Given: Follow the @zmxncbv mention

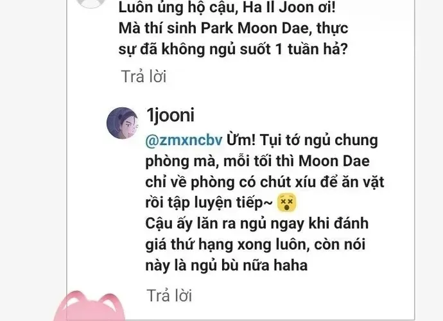Looking at the screenshot, I should point(184,141).
